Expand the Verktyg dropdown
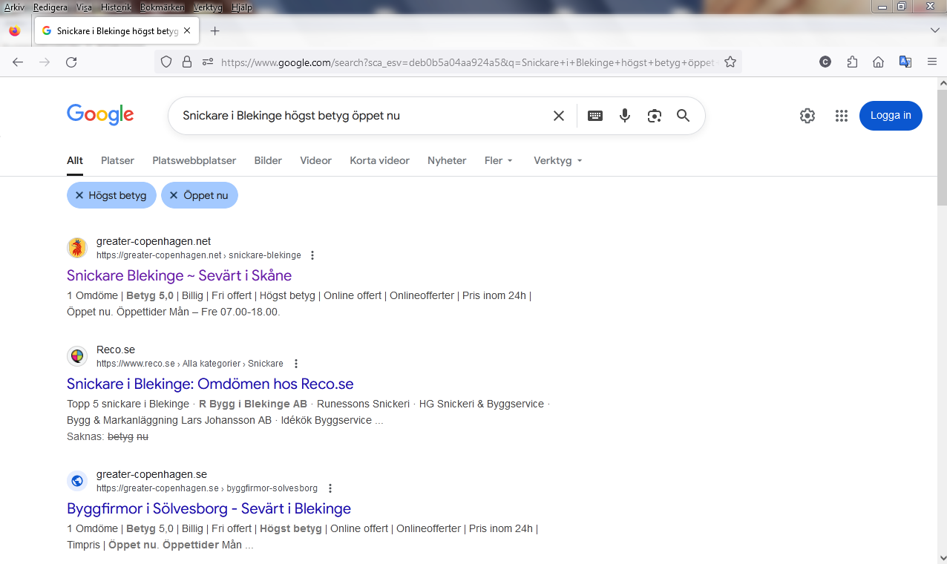 [x=557, y=160]
